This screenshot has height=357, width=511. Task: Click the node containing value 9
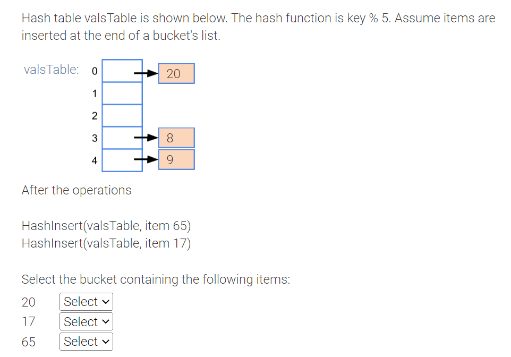point(176,159)
